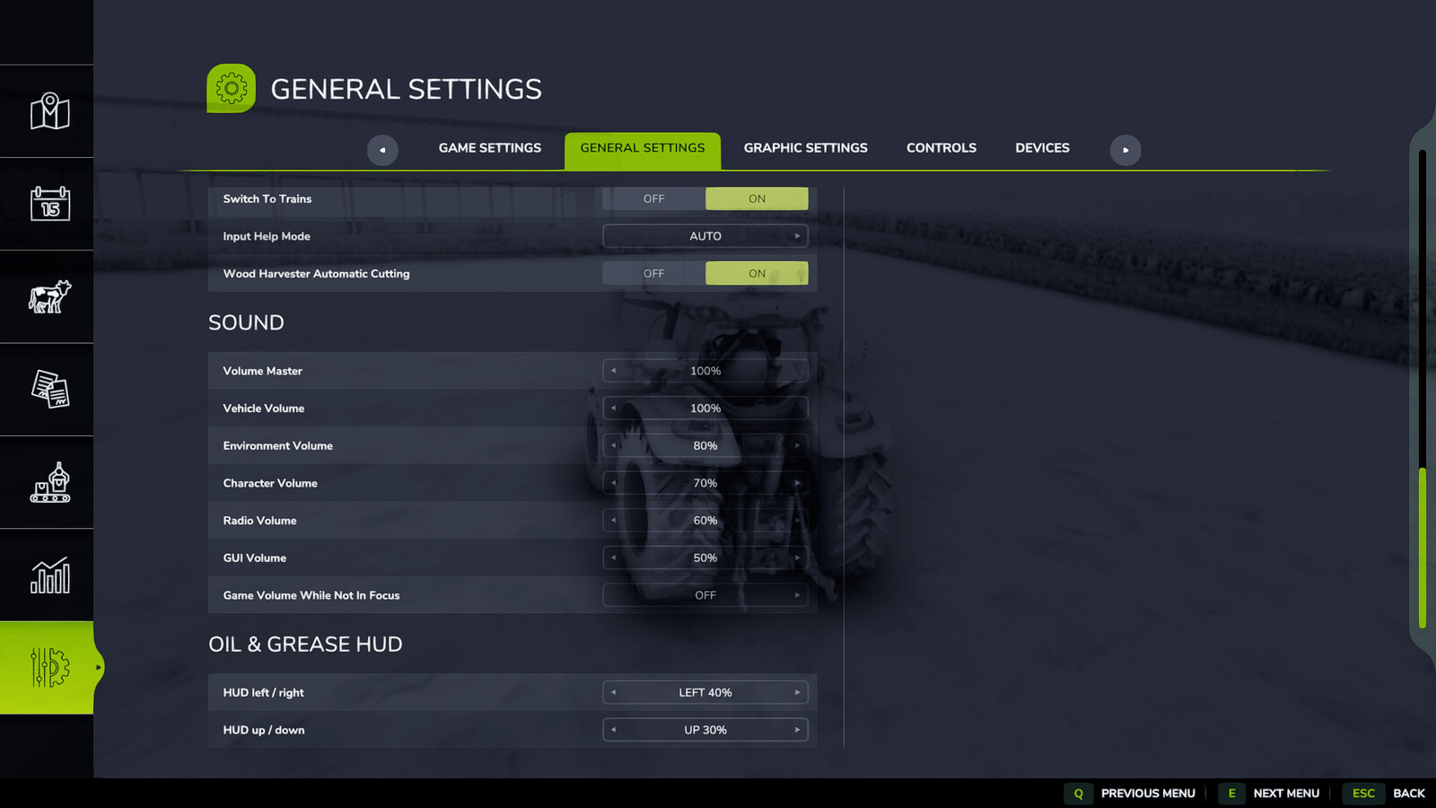
Task: Advance Input Help Mode with right arrow
Action: tap(797, 236)
